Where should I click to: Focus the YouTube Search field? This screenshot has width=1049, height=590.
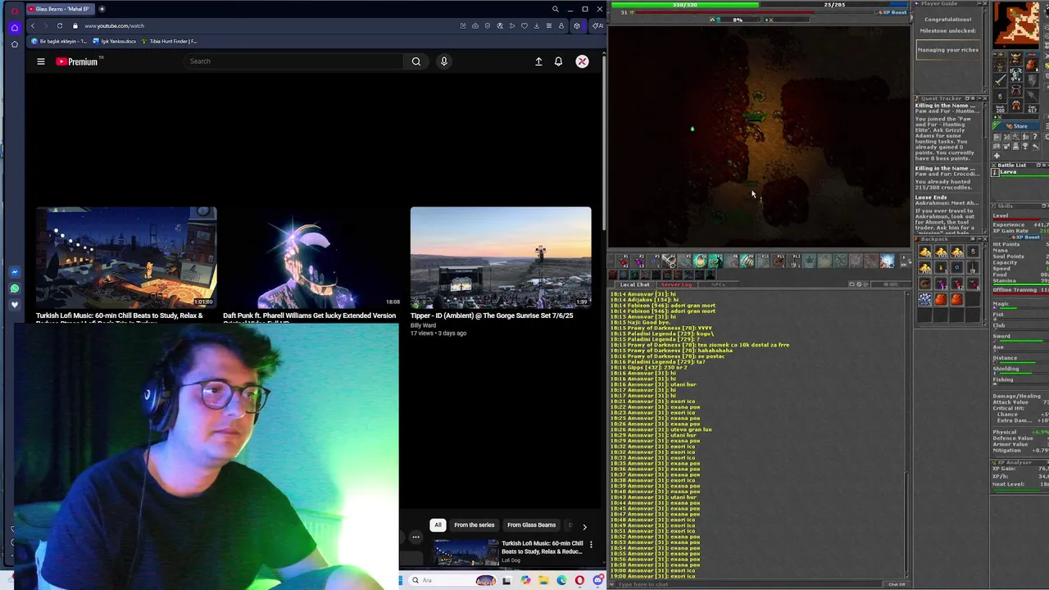(x=293, y=61)
